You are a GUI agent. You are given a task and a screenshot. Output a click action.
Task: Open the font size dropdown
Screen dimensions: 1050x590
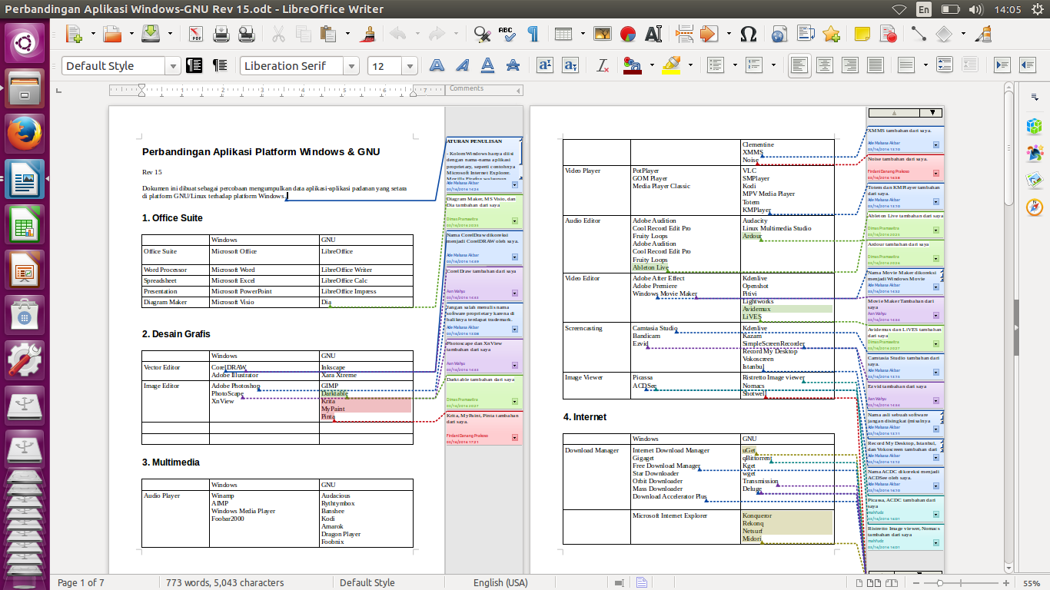[410, 65]
